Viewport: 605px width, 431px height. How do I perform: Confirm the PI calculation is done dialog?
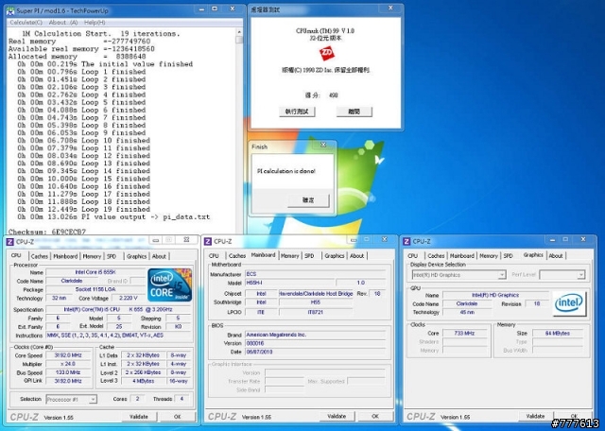click(308, 200)
